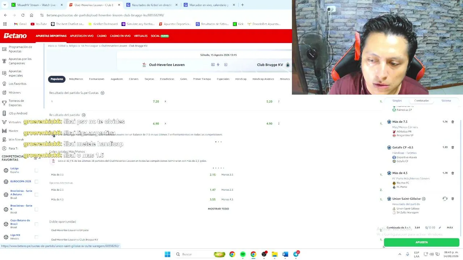This screenshot has height=260, width=463.
Task: Open the match stats icon in the header
Action: click(226, 65)
